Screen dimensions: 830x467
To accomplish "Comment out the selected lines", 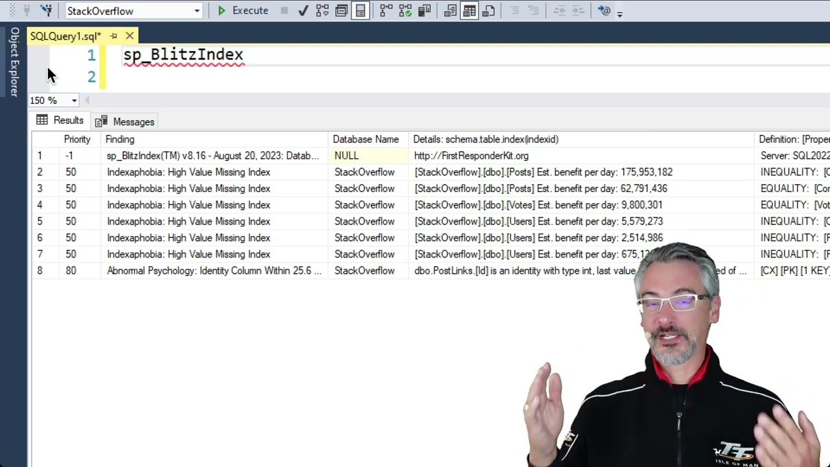I will click(514, 10).
